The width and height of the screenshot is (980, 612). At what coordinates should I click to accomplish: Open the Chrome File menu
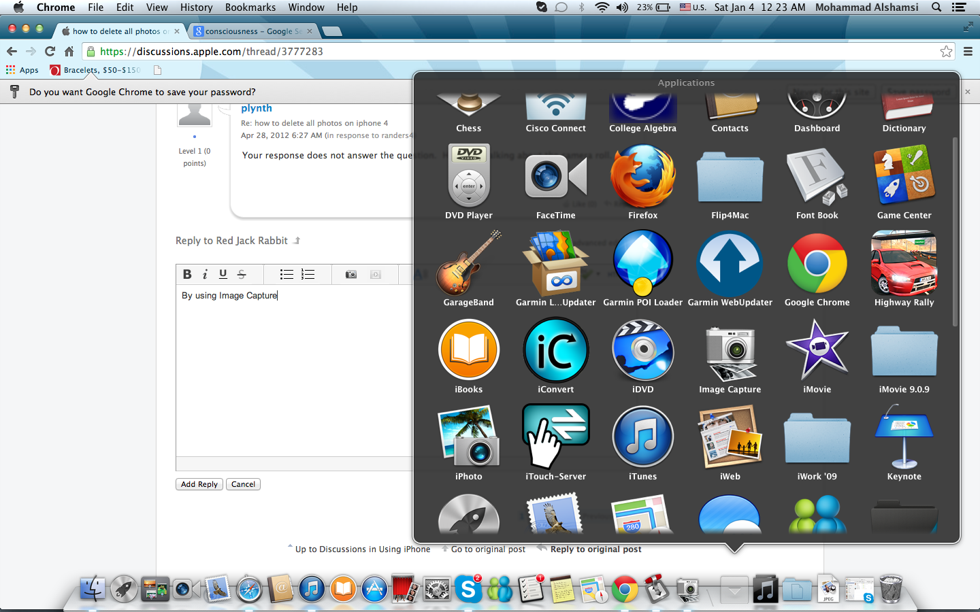pos(96,7)
